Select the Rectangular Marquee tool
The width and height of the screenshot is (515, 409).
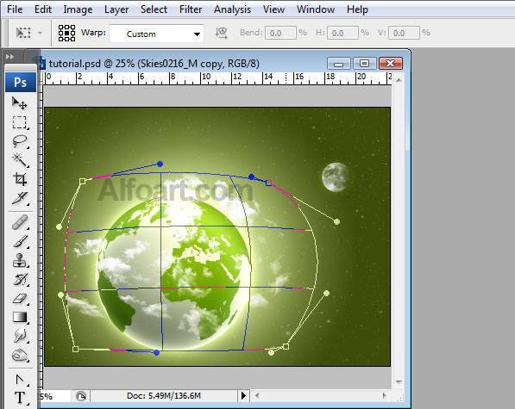19,122
